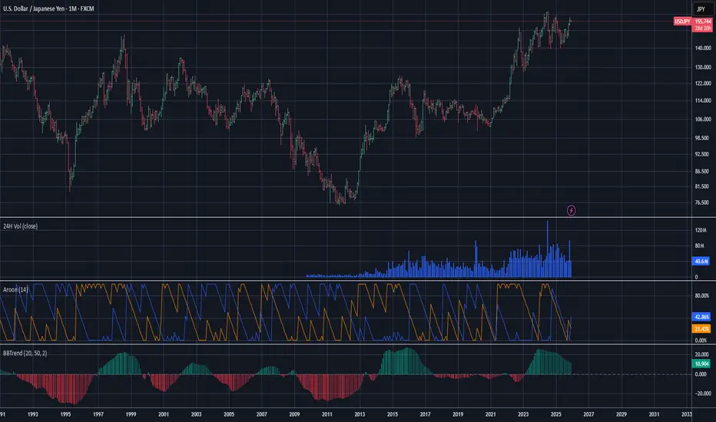Click the 92.500 price axis label

702,153
